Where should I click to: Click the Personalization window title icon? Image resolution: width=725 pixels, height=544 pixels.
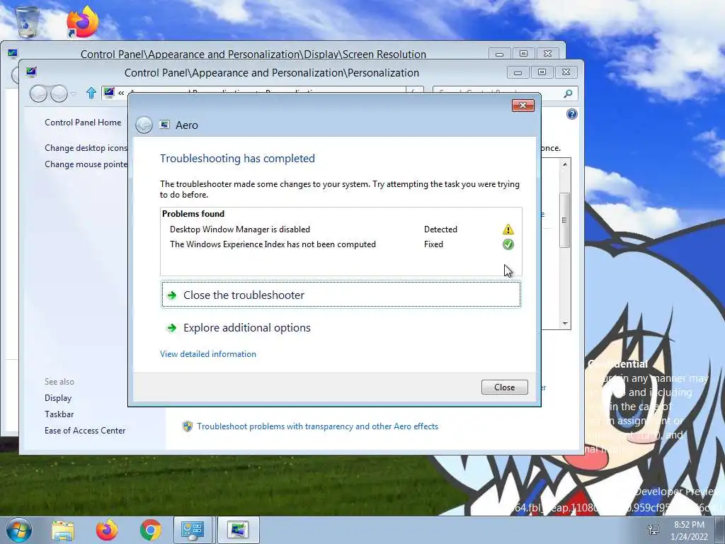pos(31,72)
